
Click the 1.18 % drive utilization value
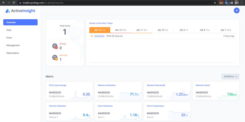point(134,115)
